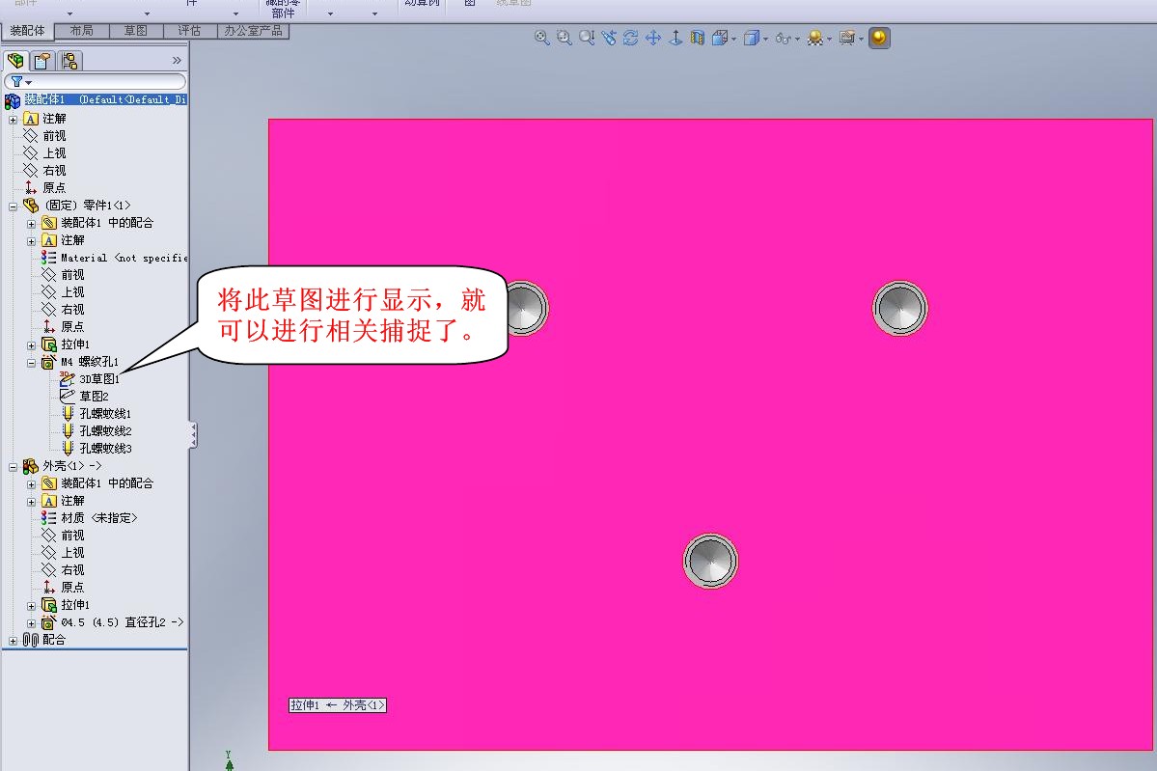Open Apply Scene dropdown arrow
1157x771 pixels.
[x=861, y=40]
